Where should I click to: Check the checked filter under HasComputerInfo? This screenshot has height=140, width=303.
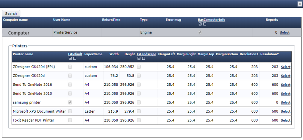coord(200,24)
